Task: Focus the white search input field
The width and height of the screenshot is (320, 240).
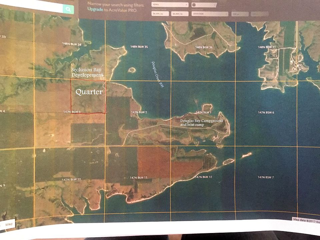Action: point(32,6)
